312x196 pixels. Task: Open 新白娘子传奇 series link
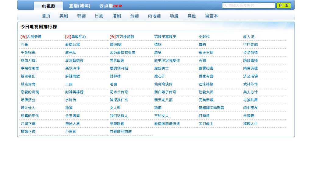[x=165, y=92]
